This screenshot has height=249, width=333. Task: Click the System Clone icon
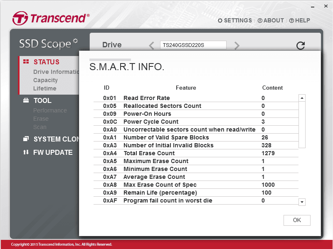[x=26, y=139]
